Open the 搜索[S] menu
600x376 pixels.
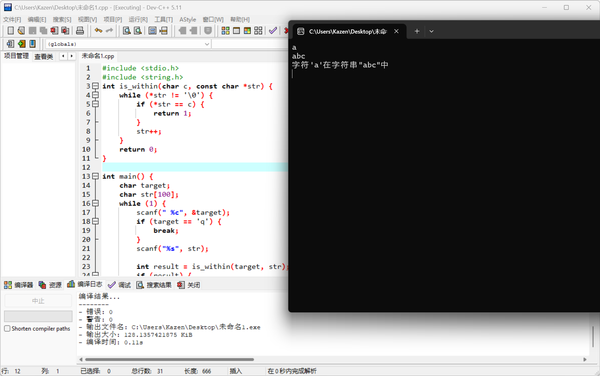click(62, 20)
